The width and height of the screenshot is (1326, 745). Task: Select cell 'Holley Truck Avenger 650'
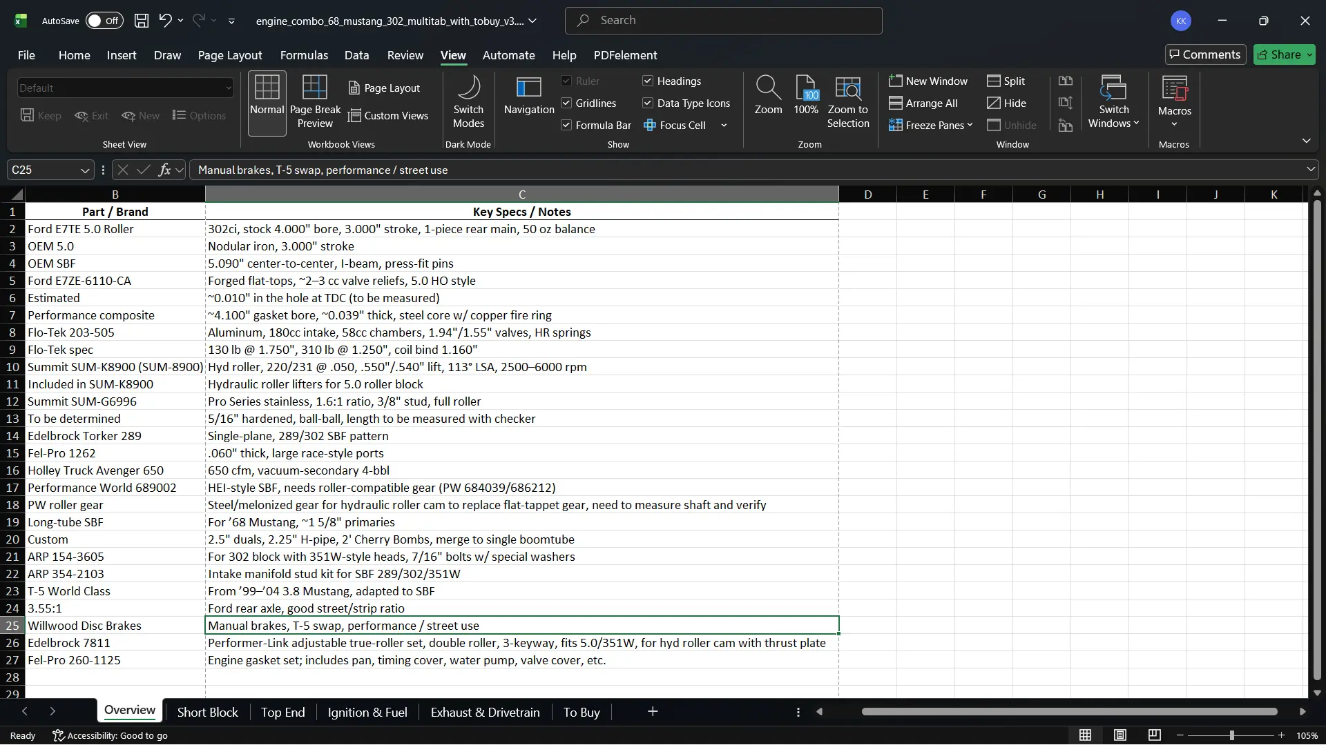point(115,470)
